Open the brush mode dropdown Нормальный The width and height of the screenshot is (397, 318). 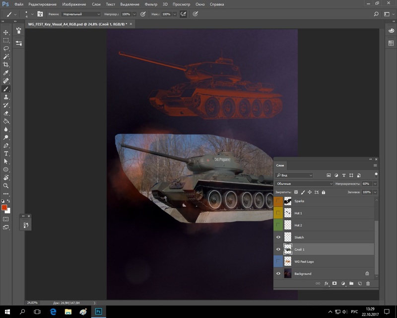(x=81, y=14)
